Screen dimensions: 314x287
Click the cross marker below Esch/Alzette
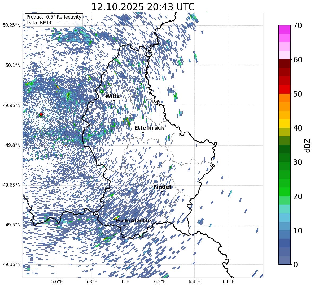tap(124, 225)
